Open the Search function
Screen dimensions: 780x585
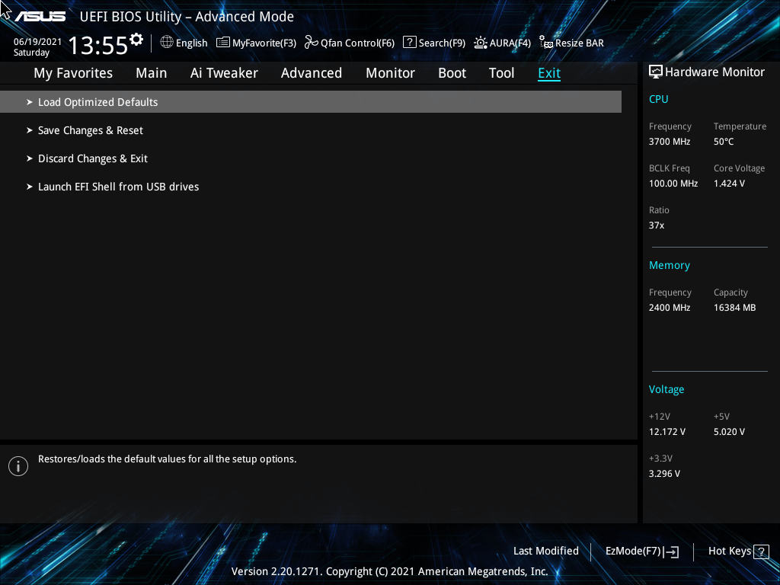(x=433, y=43)
